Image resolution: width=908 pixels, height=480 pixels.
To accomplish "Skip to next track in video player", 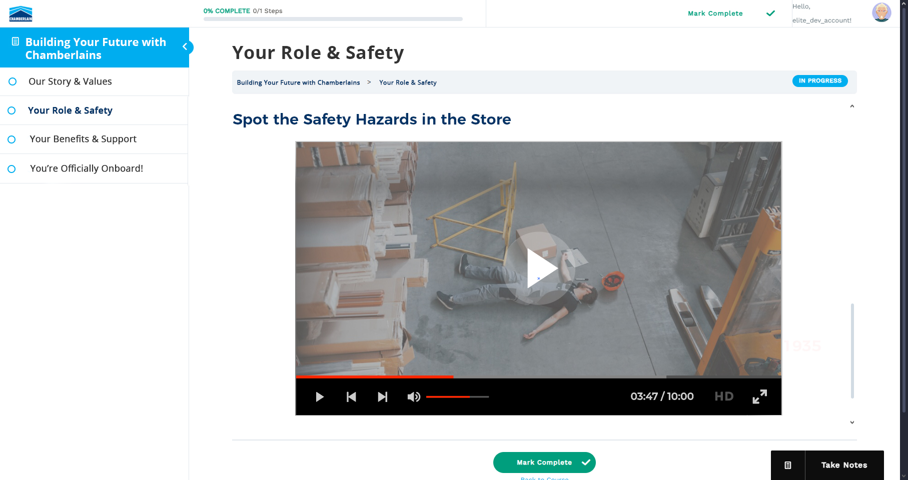I will (x=382, y=397).
